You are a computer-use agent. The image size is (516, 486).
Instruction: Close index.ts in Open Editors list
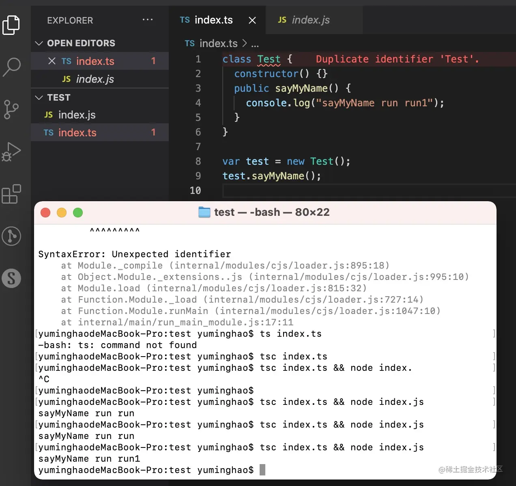[52, 61]
